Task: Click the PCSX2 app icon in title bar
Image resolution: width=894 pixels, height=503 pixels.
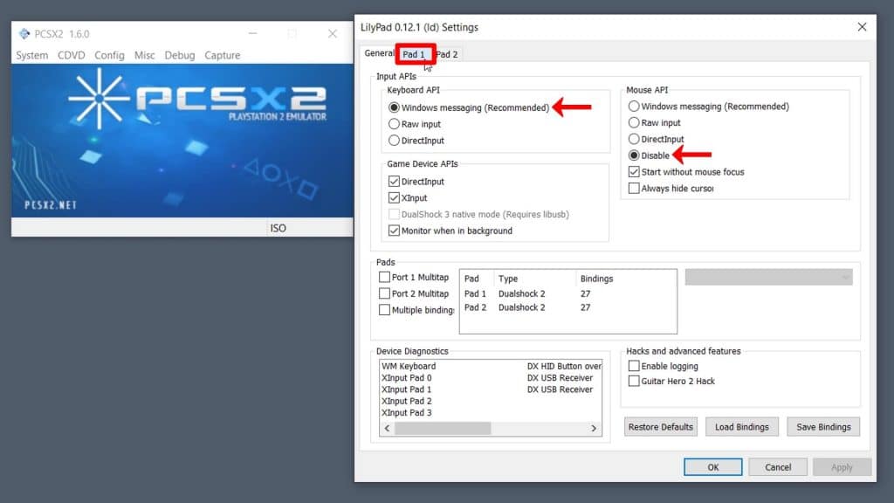Action: click(x=24, y=34)
